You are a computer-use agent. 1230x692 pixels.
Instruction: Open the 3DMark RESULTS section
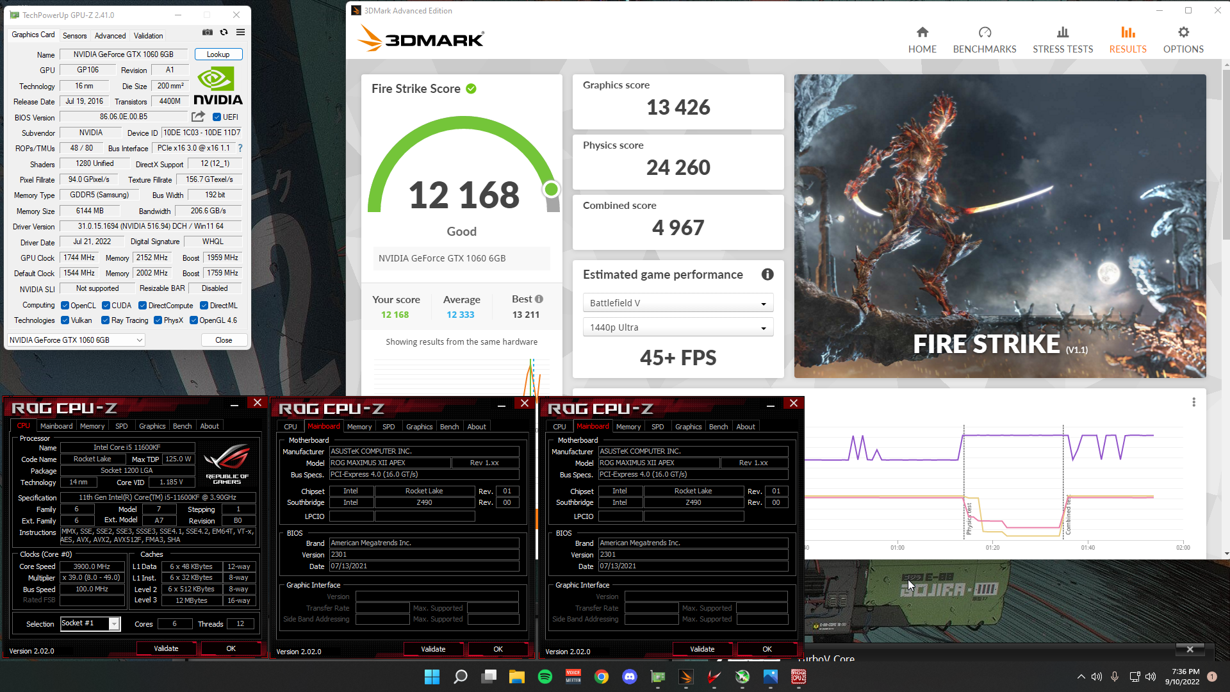click(x=1128, y=40)
